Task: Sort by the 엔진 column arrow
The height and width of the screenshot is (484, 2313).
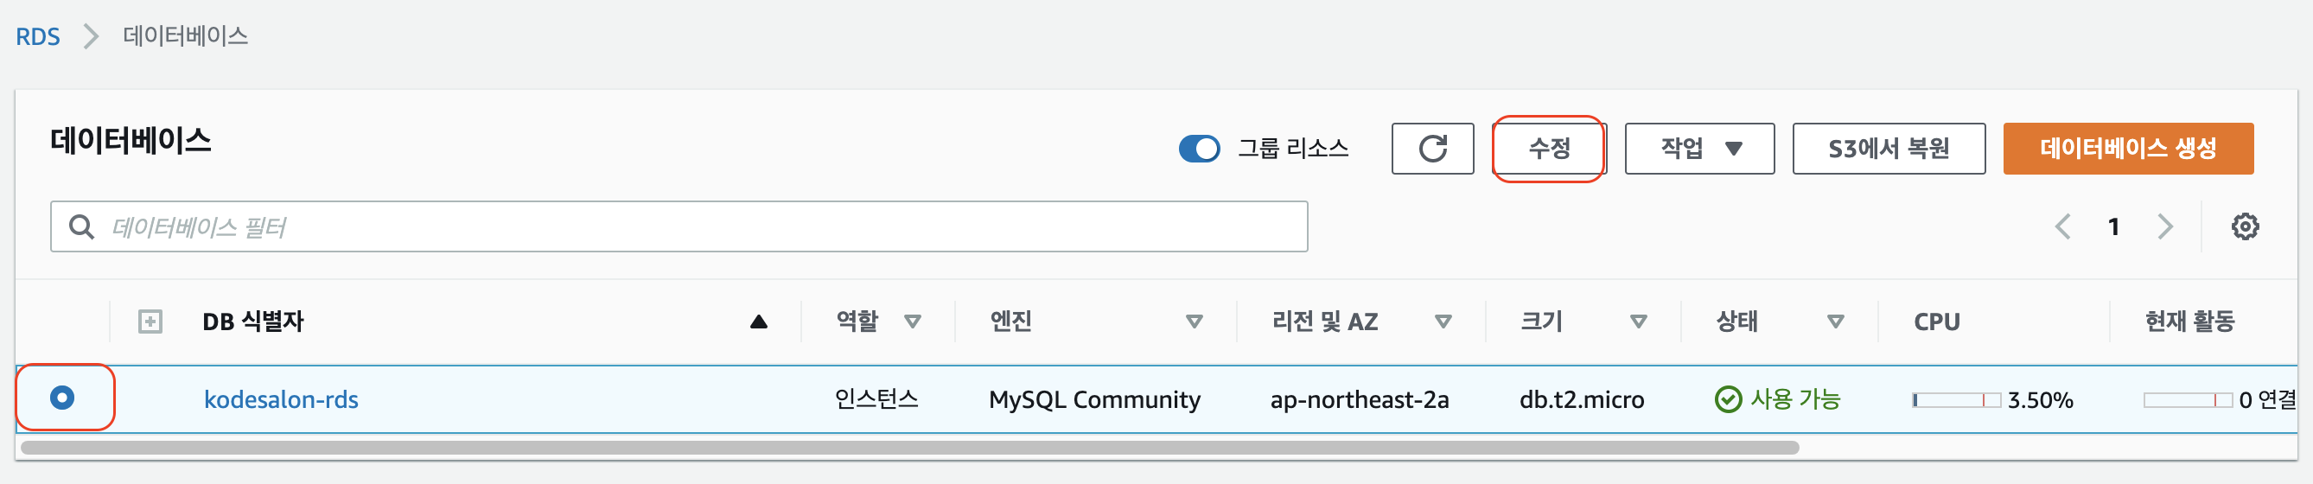Action: [x=1194, y=322]
